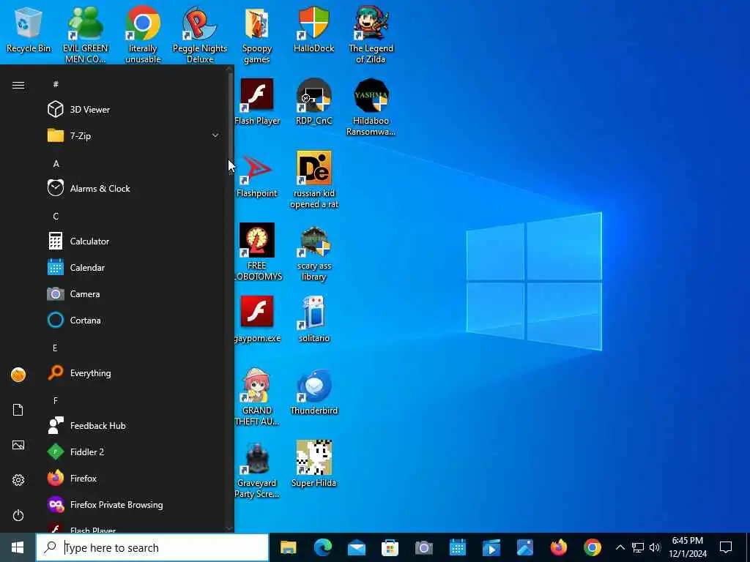Click the C letter group header
Viewport: 750px width, 562px height.
pos(56,216)
